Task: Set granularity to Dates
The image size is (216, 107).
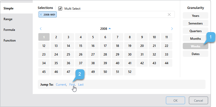Action: click(196, 54)
